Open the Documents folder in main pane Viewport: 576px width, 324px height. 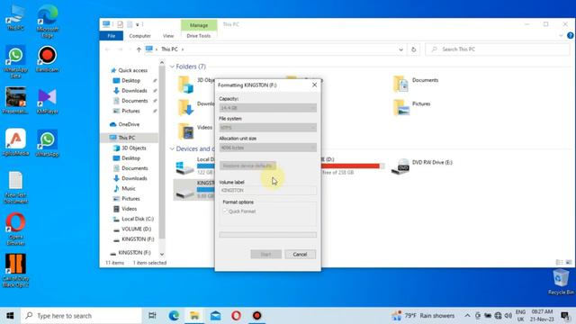point(416,84)
